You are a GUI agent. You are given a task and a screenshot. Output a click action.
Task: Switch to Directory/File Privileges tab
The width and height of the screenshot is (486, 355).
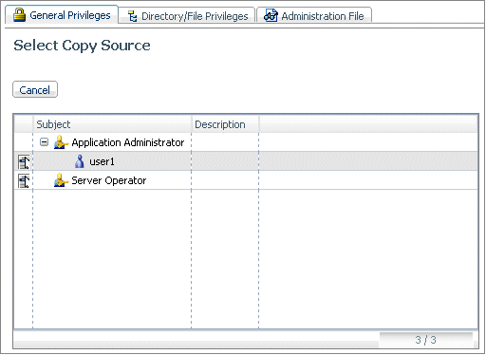[x=187, y=16]
